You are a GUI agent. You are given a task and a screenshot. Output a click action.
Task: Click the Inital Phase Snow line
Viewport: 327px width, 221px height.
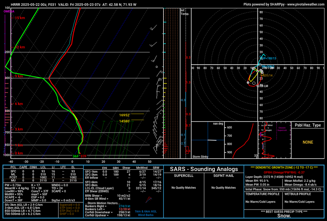click(283, 189)
